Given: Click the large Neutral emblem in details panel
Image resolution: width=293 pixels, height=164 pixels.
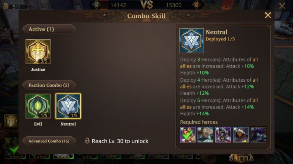Looking at the screenshot, I should 191,41.
